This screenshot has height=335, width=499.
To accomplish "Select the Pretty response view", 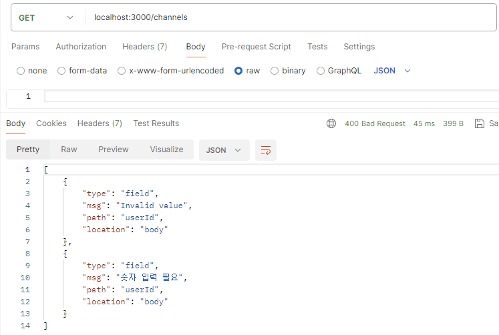I will click(x=28, y=149).
